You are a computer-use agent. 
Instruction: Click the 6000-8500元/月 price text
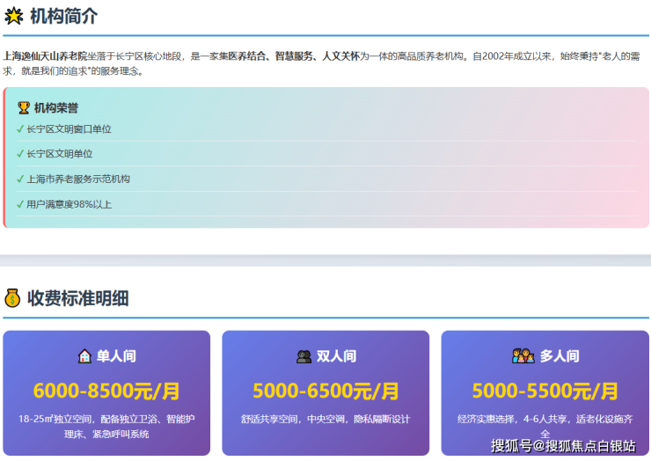106,391
